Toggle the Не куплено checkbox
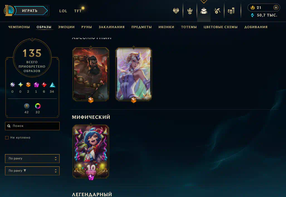The image size is (286, 197). [x=7, y=137]
